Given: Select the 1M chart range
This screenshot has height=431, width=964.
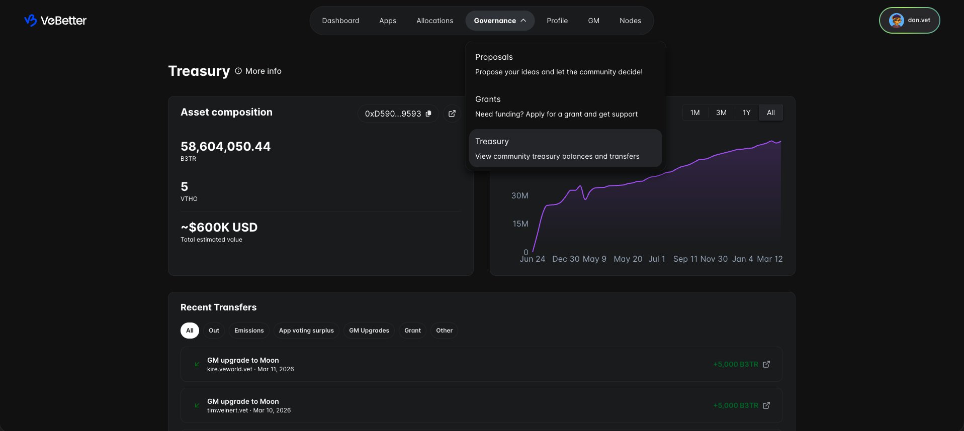Looking at the screenshot, I should [x=695, y=113].
